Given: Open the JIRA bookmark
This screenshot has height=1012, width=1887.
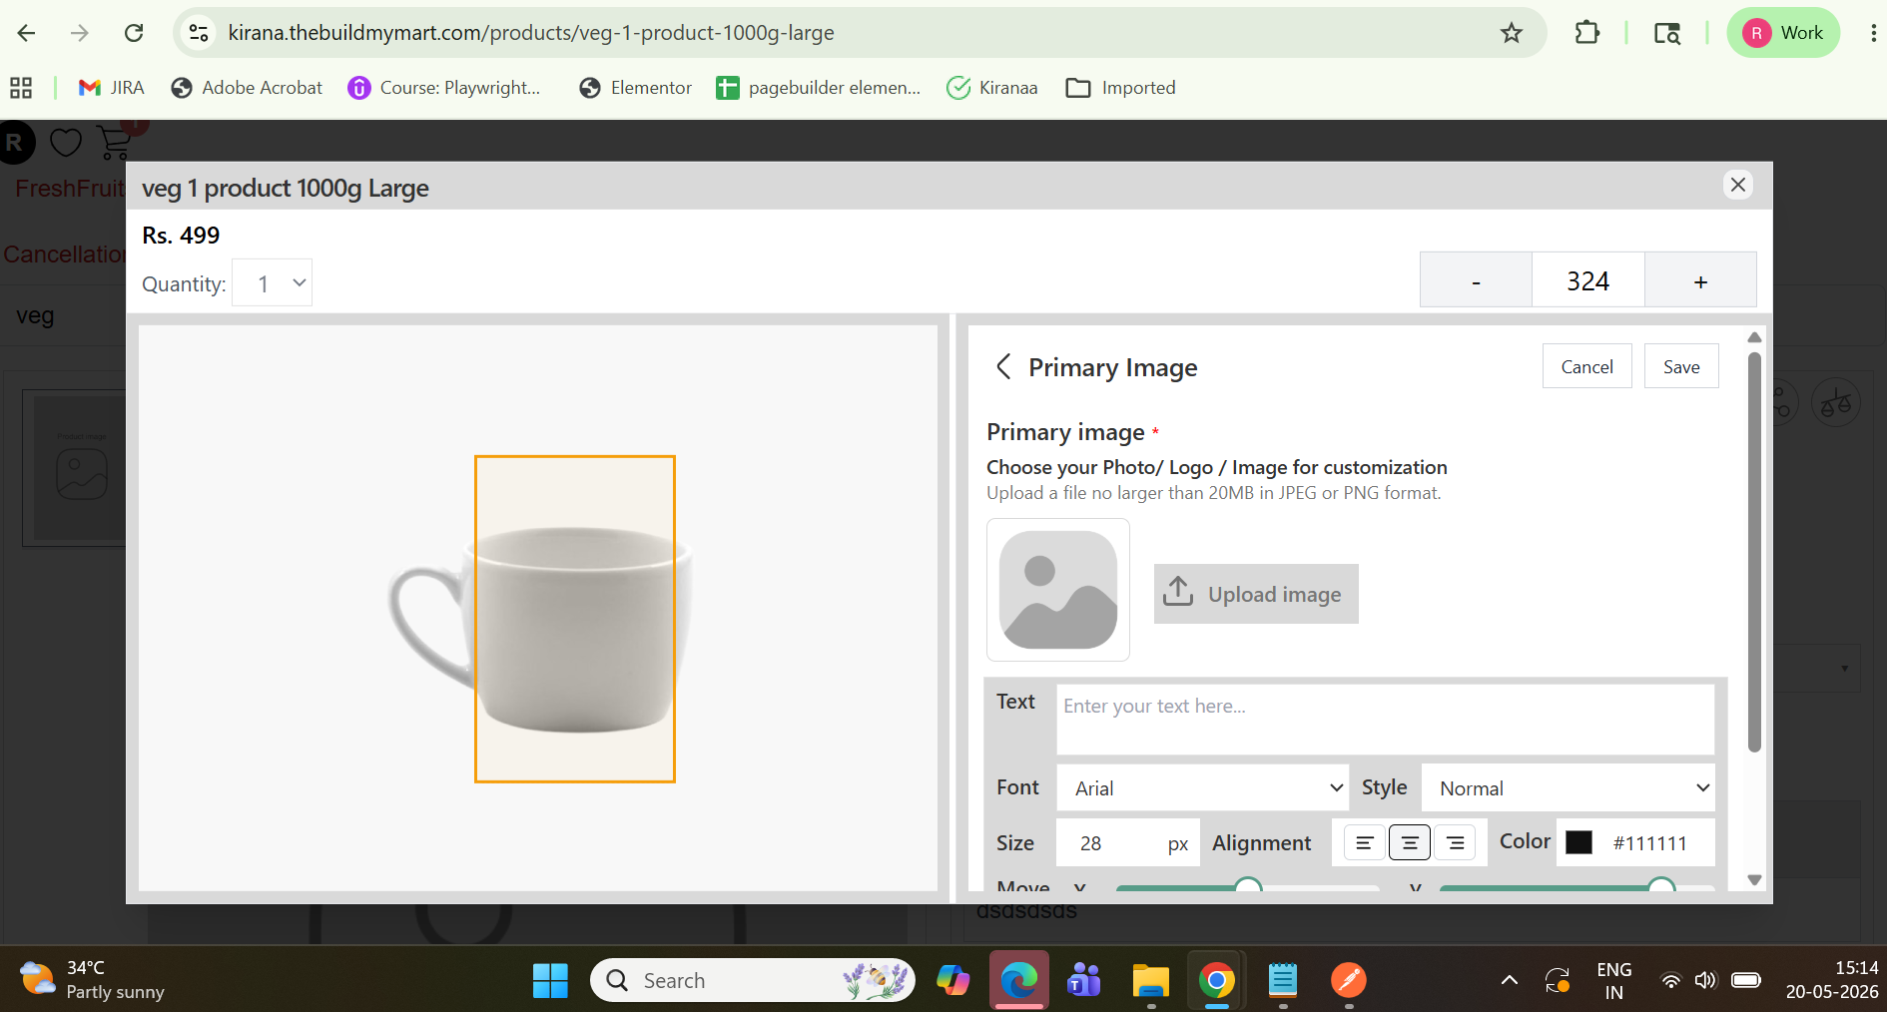Looking at the screenshot, I should click(x=112, y=88).
